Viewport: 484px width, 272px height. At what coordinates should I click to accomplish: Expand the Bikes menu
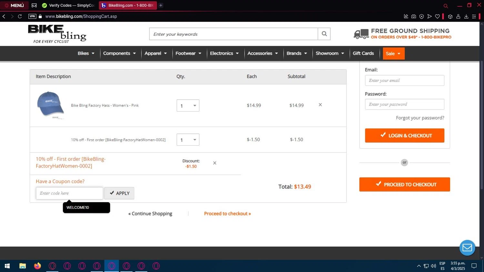point(86,53)
